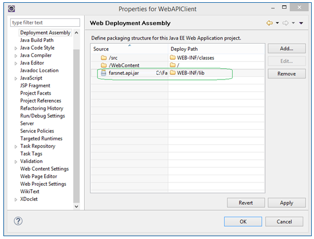Click the Apply button
This screenshot has width=314, height=239.
point(287,203)
